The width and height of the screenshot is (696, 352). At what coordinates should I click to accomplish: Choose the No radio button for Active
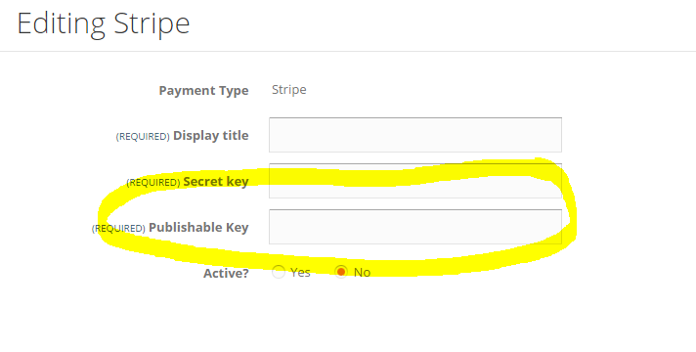341,272
